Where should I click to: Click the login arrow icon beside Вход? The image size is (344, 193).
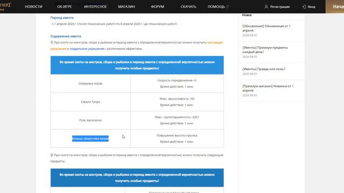click(304, 7)
